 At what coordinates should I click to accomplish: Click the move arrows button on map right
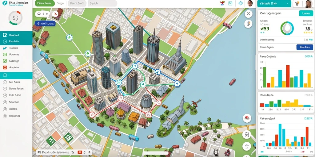[x=247, y=146]
